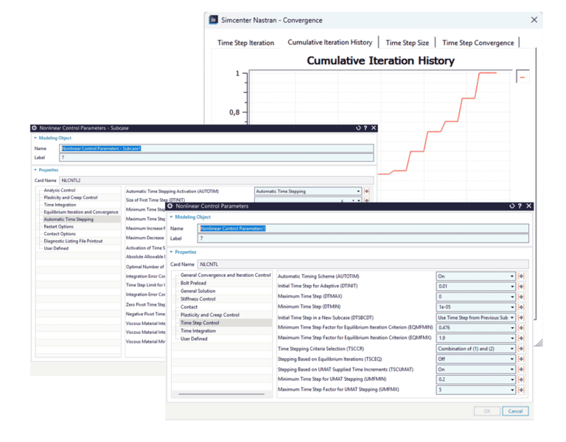Click help question mark in Nonlinear Control Parameters dialog

coord(520,206)
